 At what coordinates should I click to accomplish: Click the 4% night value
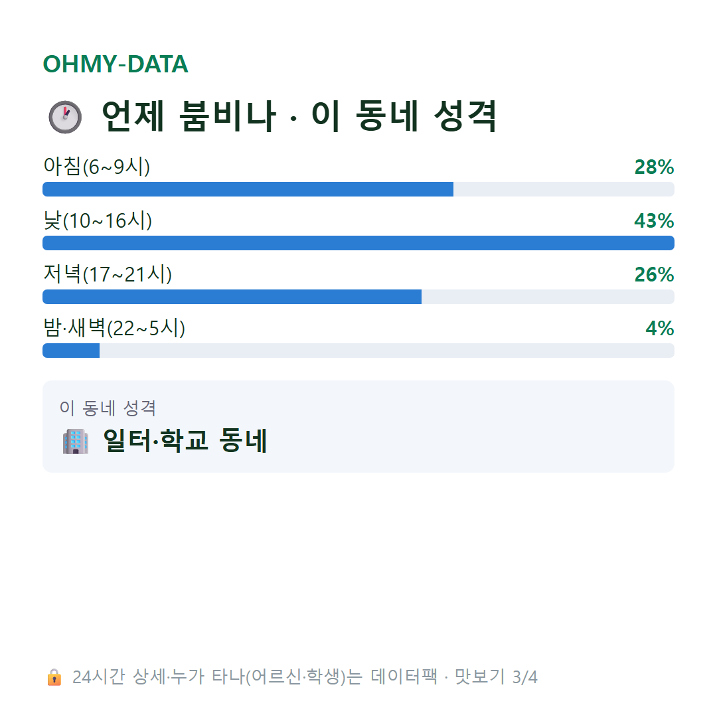click(x=659, y=329)
